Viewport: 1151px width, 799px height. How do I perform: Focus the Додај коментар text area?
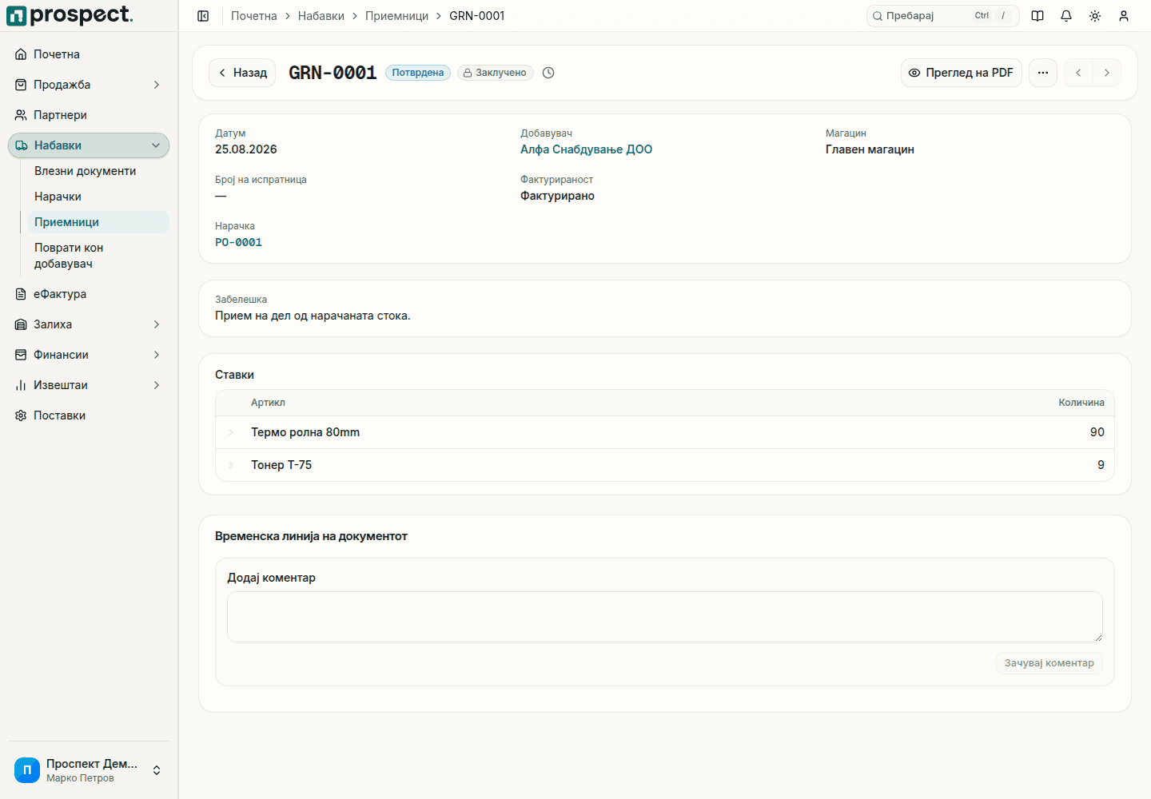pos(665,617)
